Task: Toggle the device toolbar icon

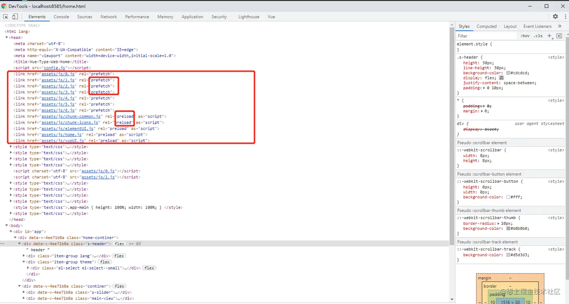Action: point(15,17)
